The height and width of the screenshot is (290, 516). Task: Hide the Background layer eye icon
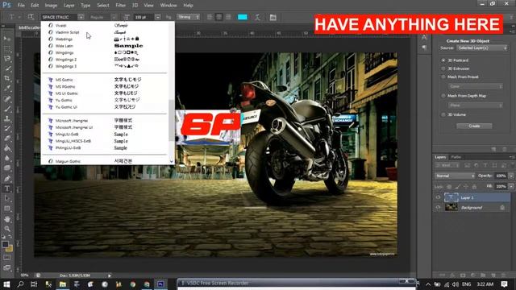438,208
